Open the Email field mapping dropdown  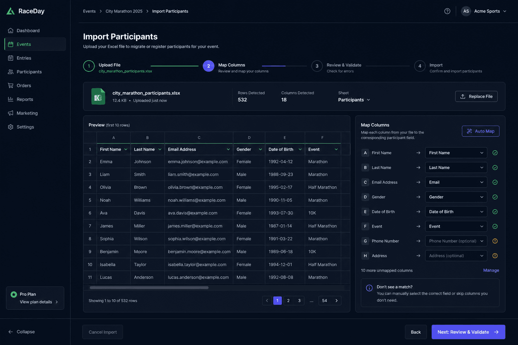pyautogui.click(x=456, y=182)
